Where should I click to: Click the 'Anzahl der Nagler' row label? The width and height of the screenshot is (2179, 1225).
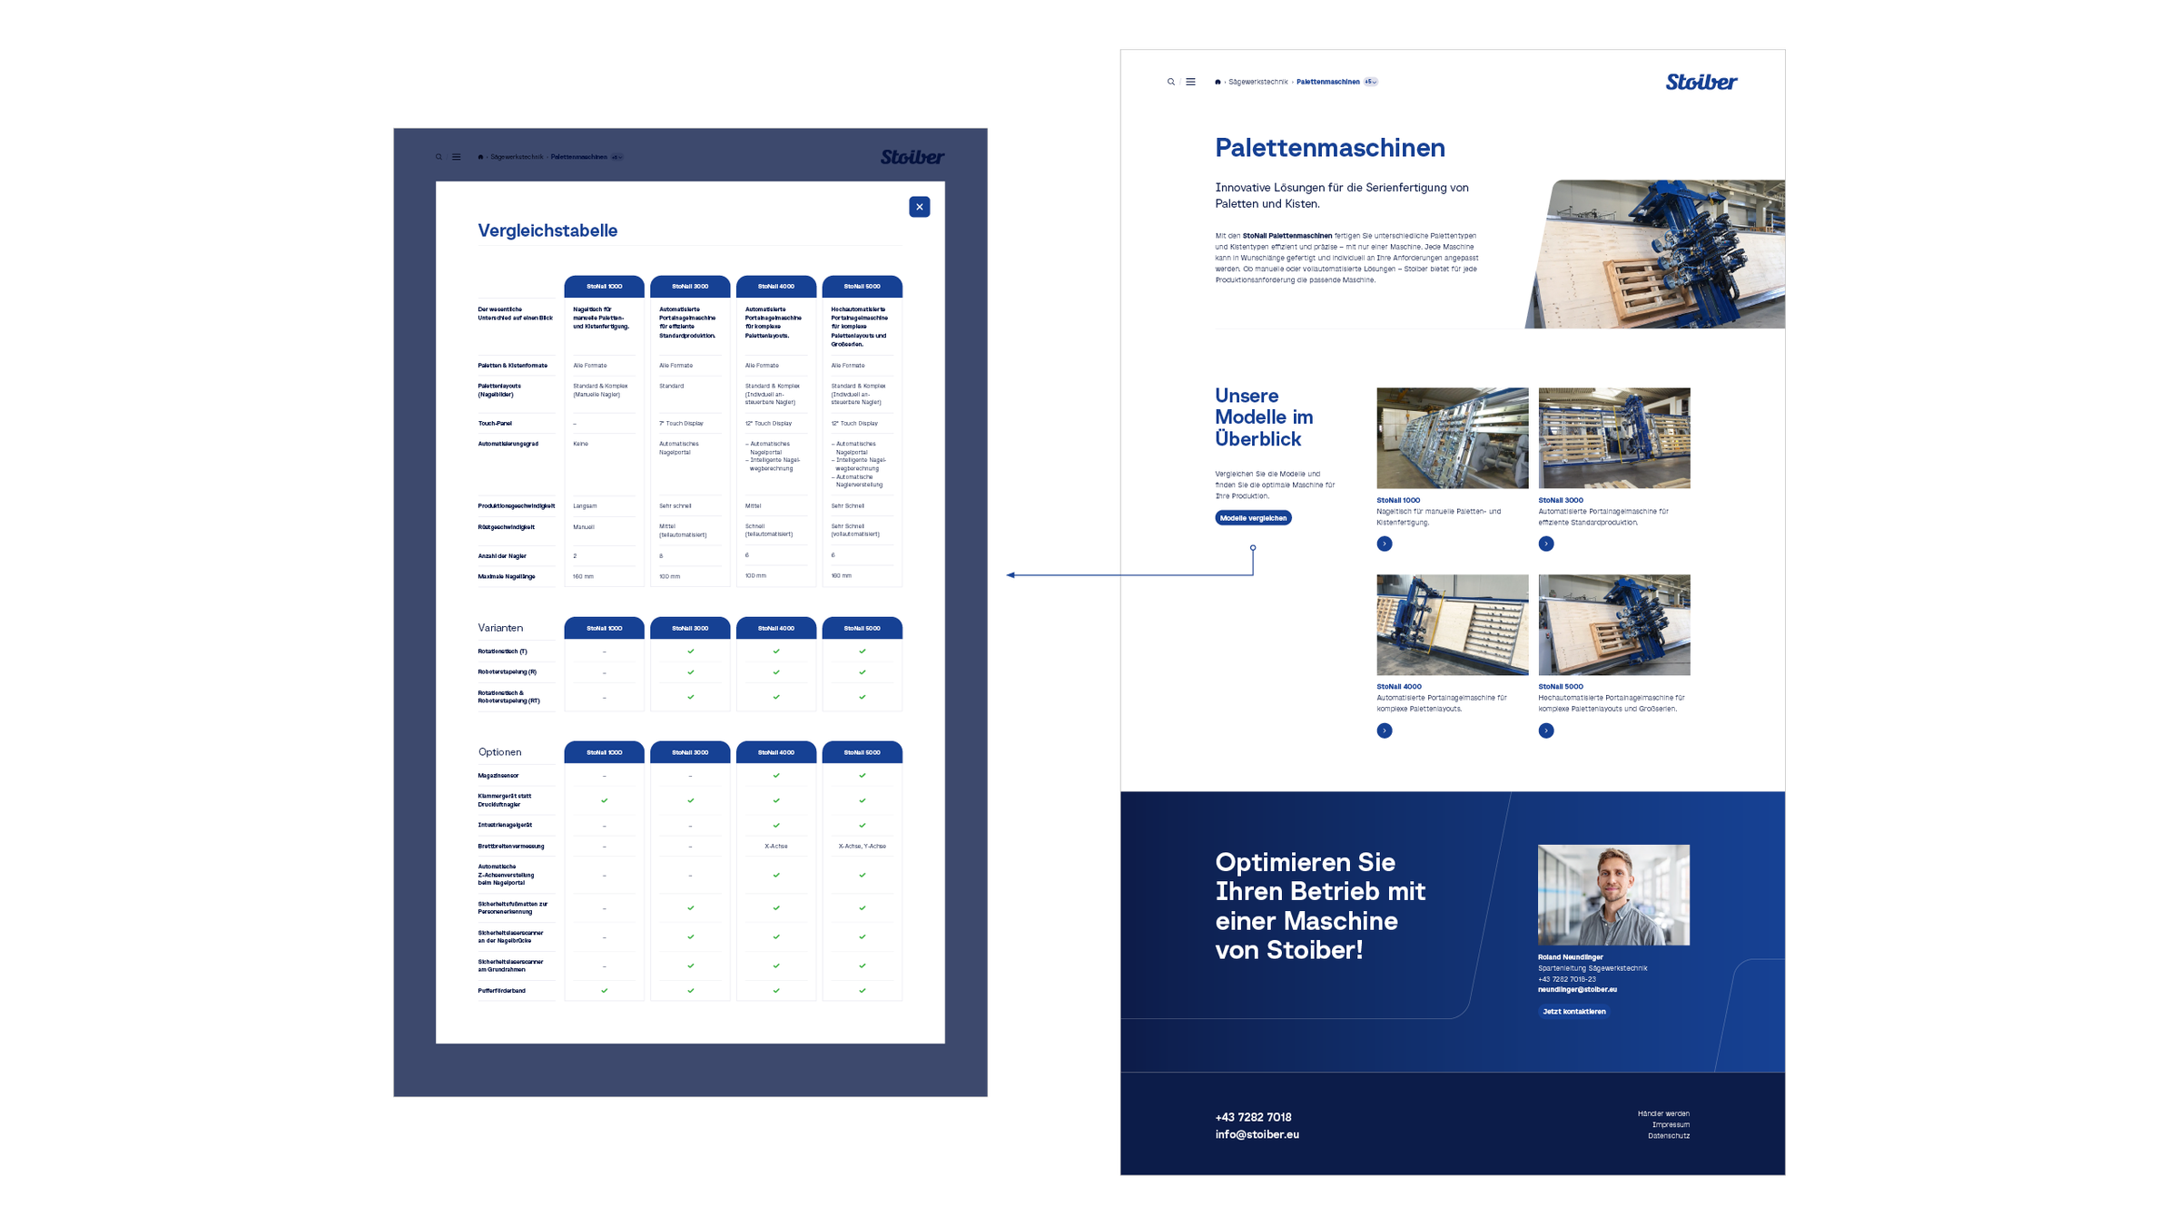[502, 556]
